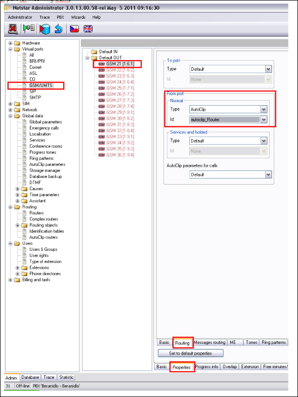The image size is (298, 397).
Task: Click the Default IN folder icon
Action: tap(94, 52)
